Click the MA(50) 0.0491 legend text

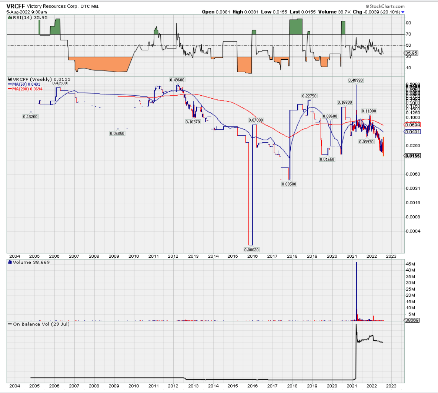tap(26, 84)
